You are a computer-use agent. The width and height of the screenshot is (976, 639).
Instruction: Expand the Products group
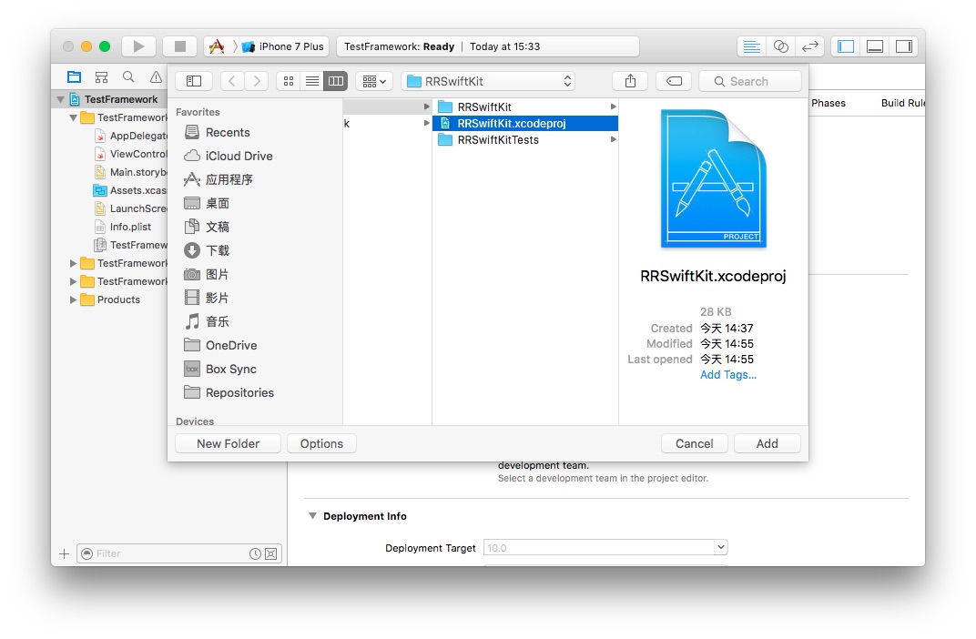point(74,299)
